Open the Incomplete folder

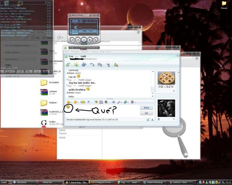44,83
